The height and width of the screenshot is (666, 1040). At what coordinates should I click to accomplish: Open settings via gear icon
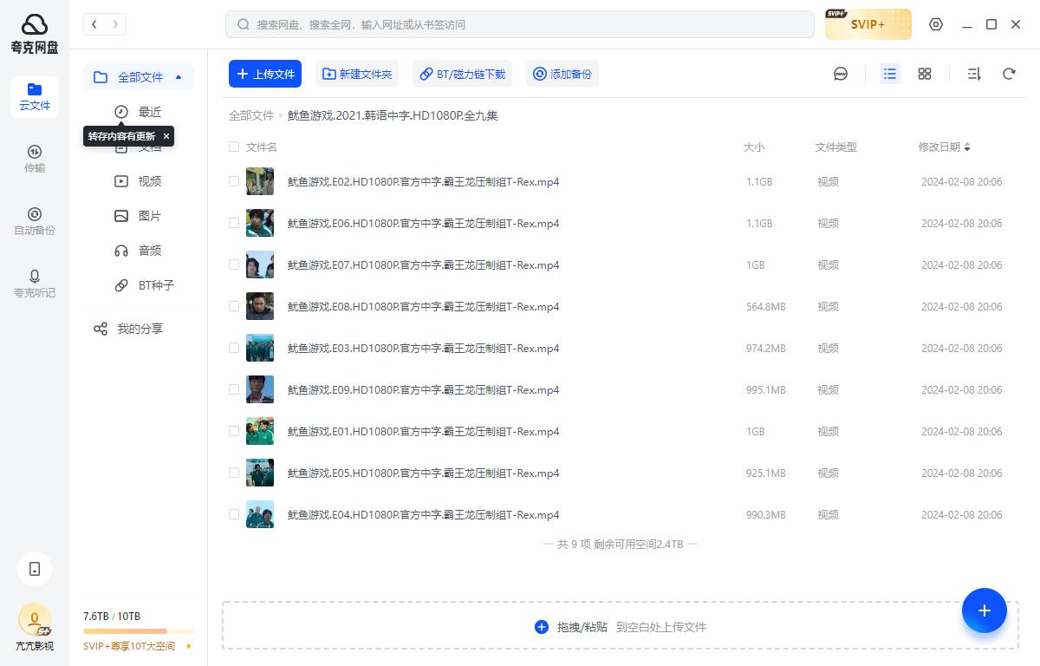pos(936,24)
